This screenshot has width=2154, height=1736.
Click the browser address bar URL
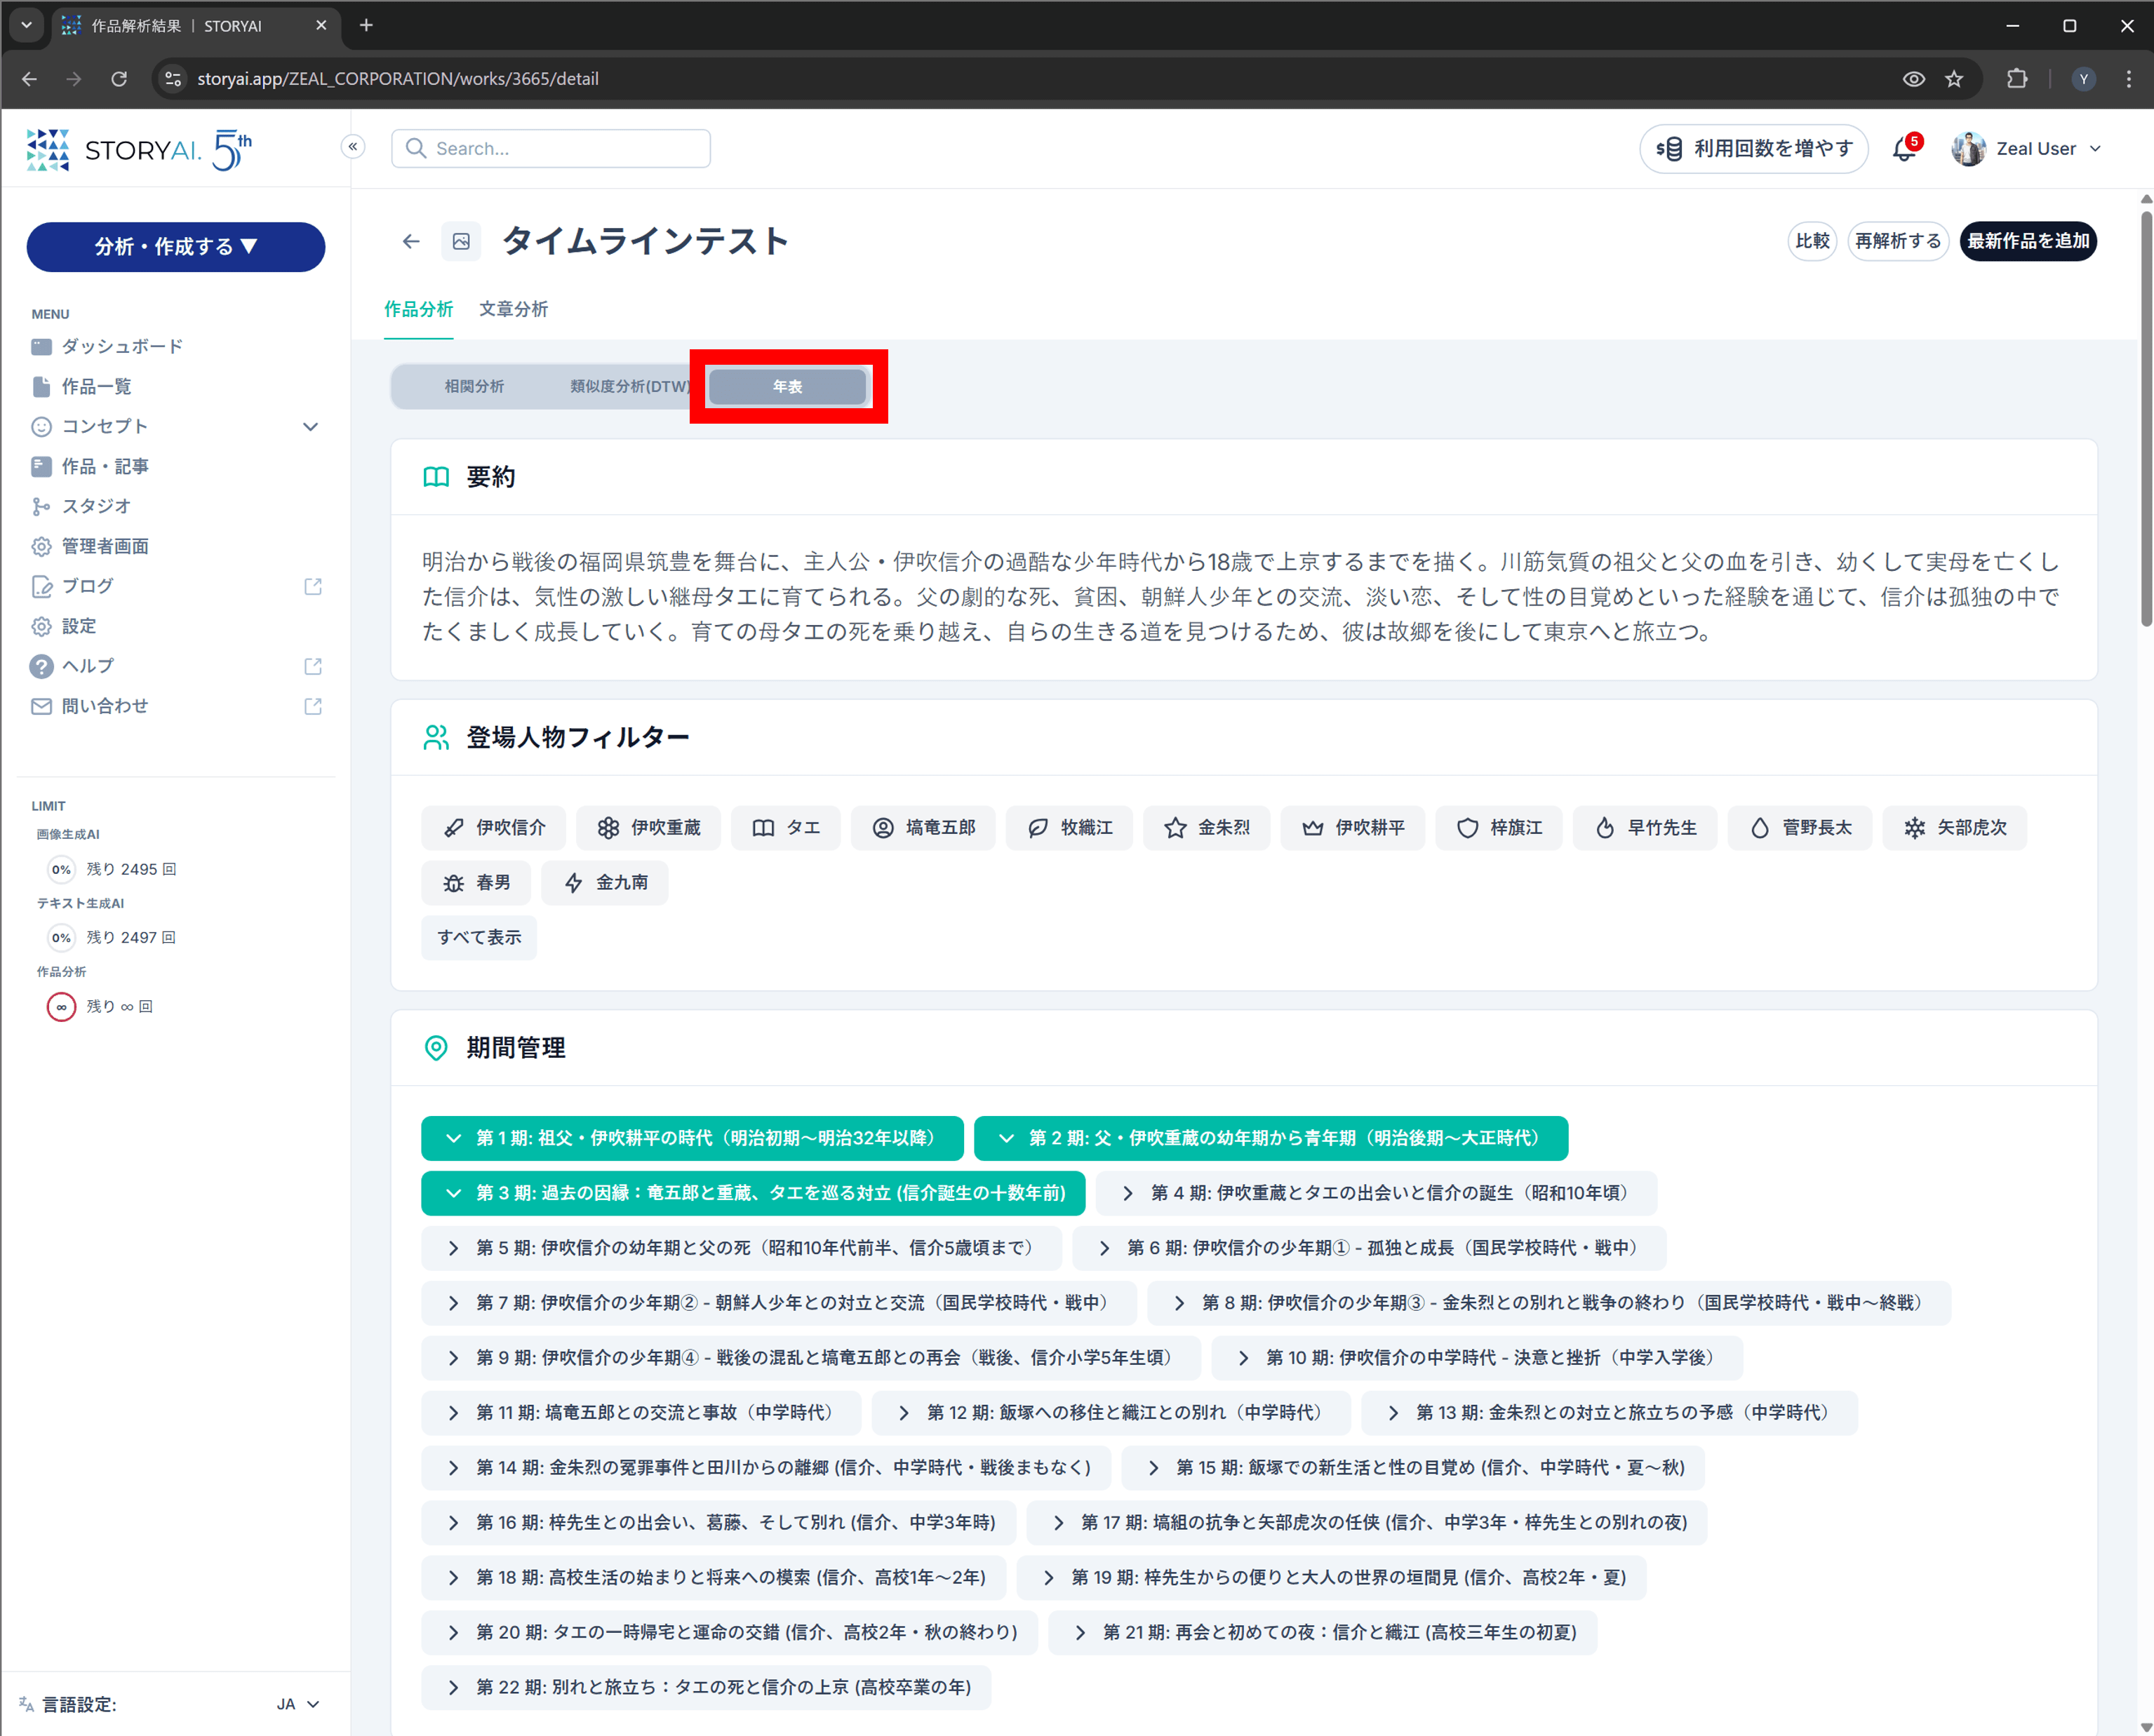[399, 79]
